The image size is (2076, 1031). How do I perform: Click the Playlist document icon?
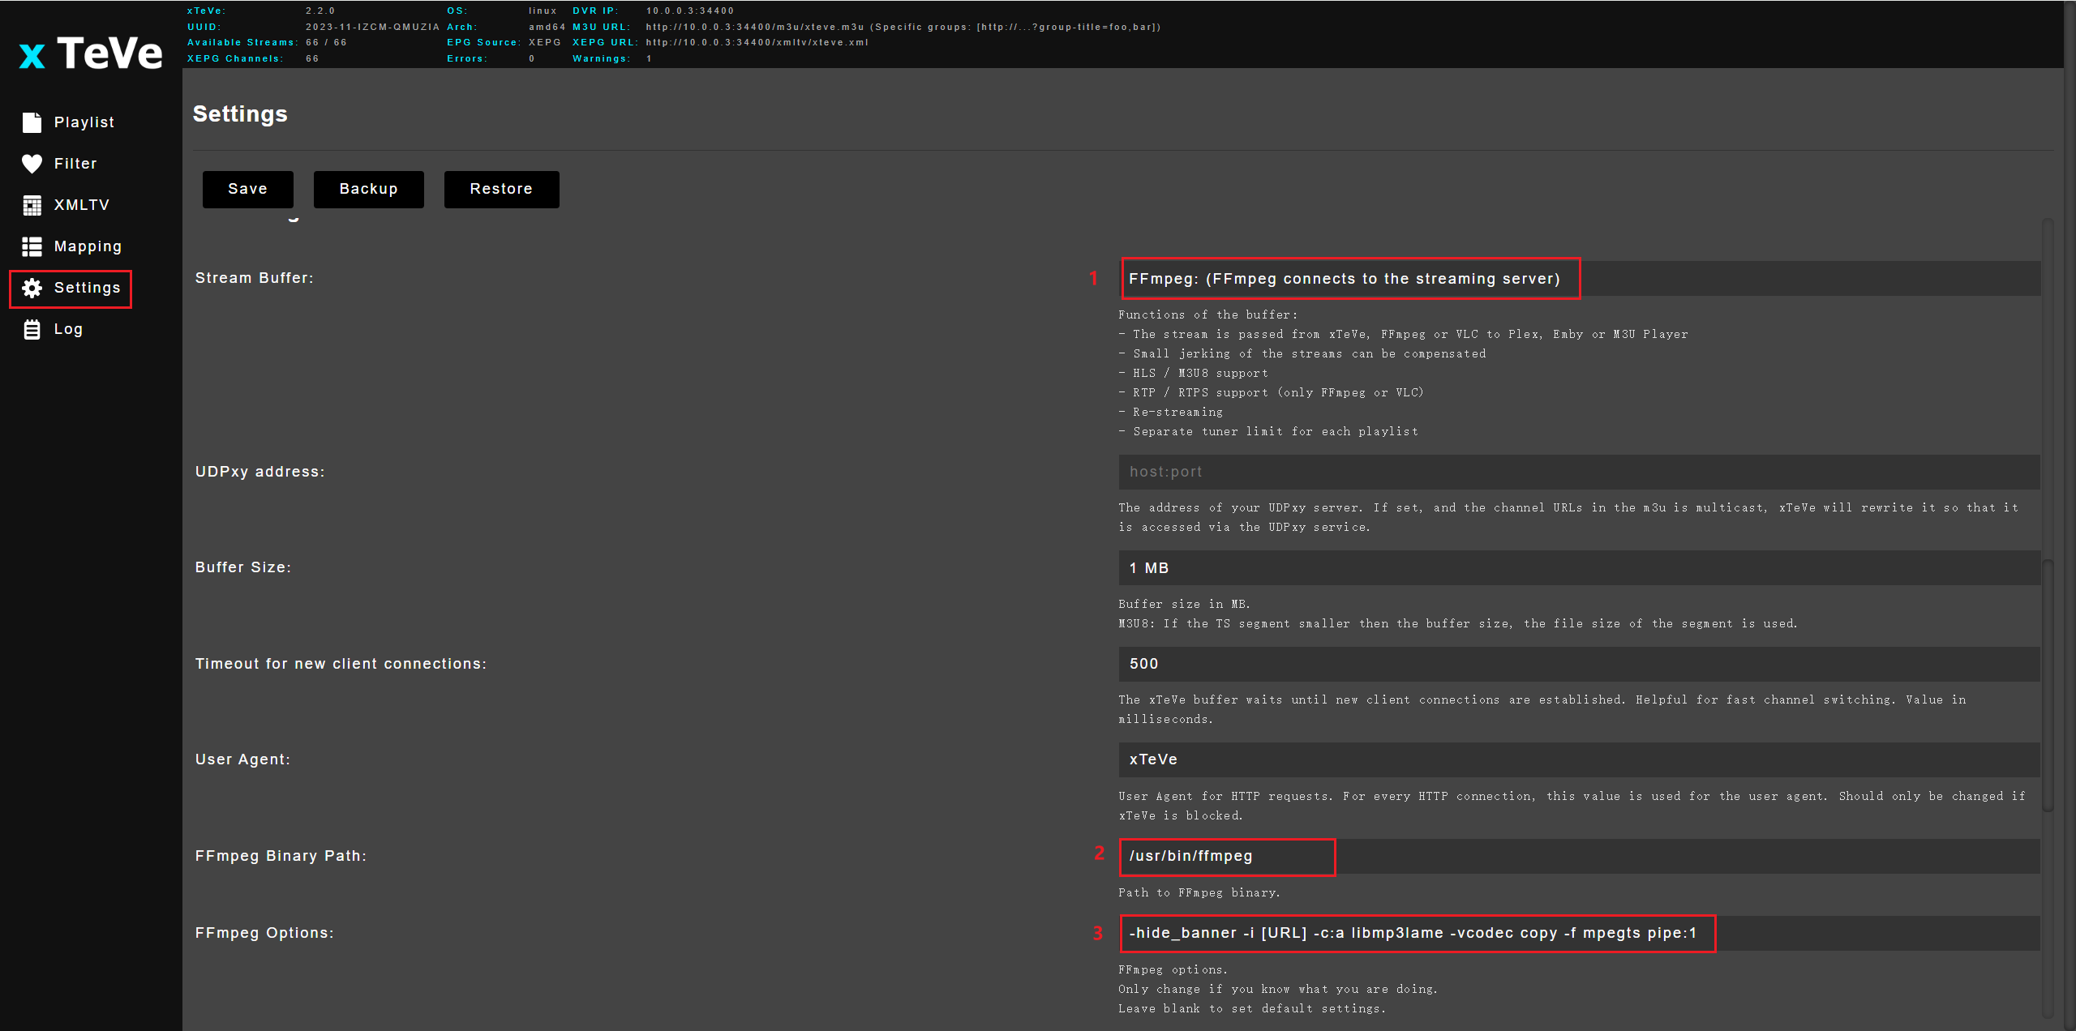(32, 122)
